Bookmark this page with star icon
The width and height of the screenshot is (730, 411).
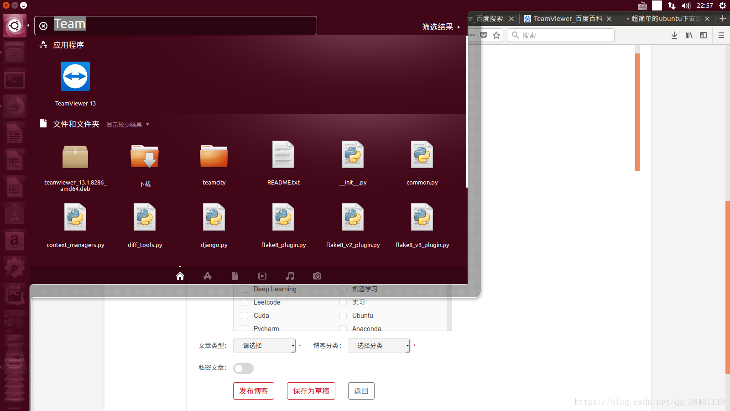(496, 35)
